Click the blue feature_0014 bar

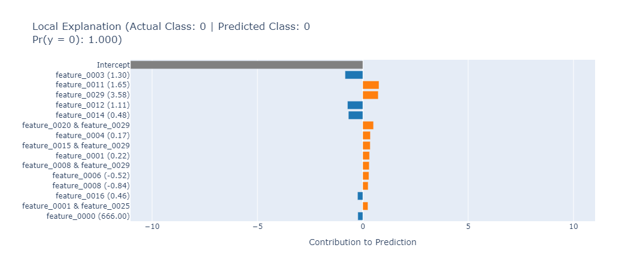point(356,115)
